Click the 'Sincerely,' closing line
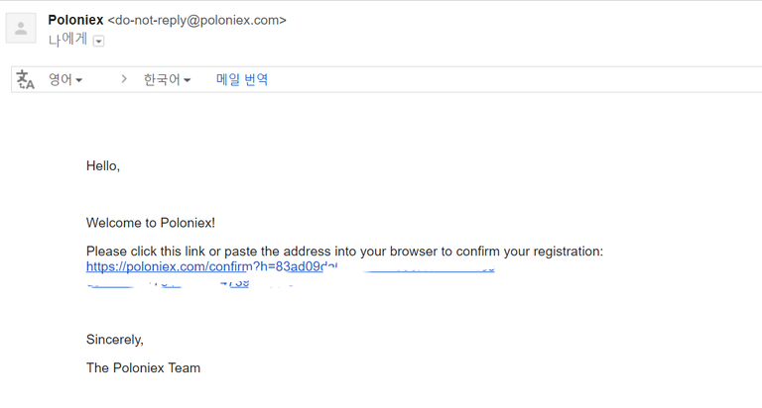This screenshot has width=762, height=408. [x=115, y=340]
